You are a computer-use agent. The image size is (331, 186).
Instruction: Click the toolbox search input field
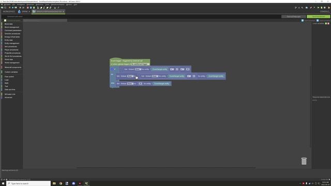click(x=45, y=21)
